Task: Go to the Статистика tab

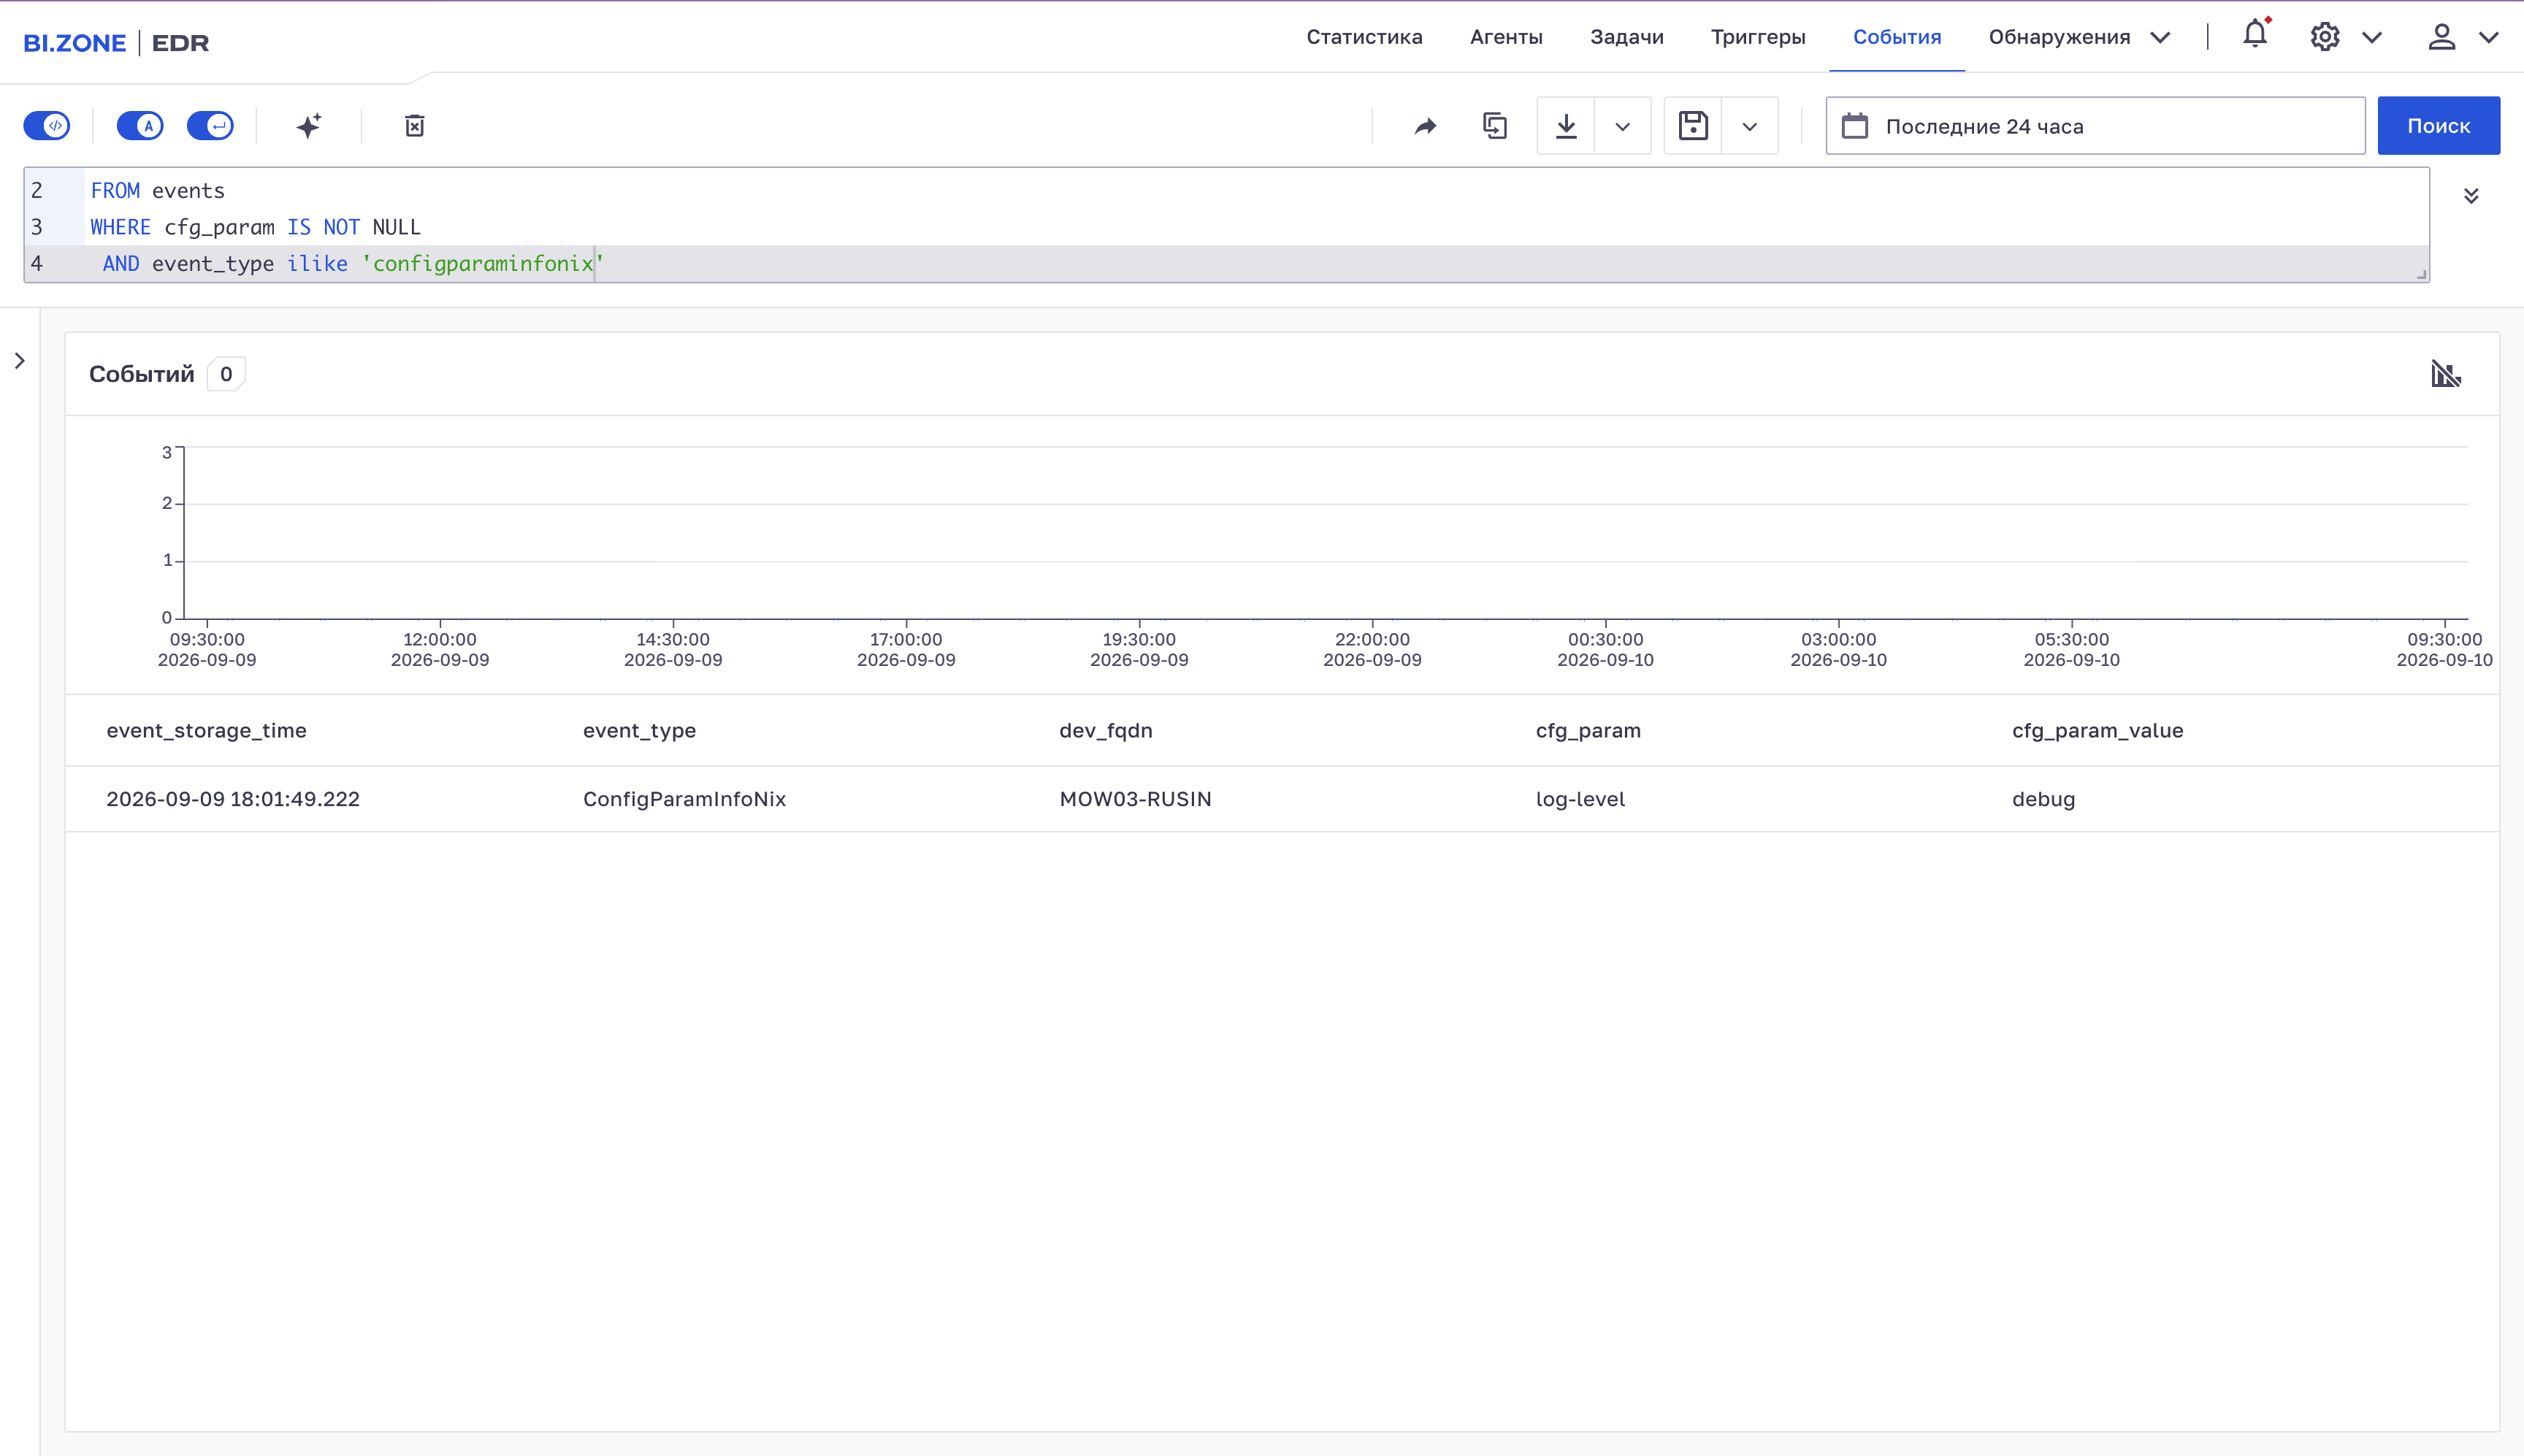Action: [1364, 37]
